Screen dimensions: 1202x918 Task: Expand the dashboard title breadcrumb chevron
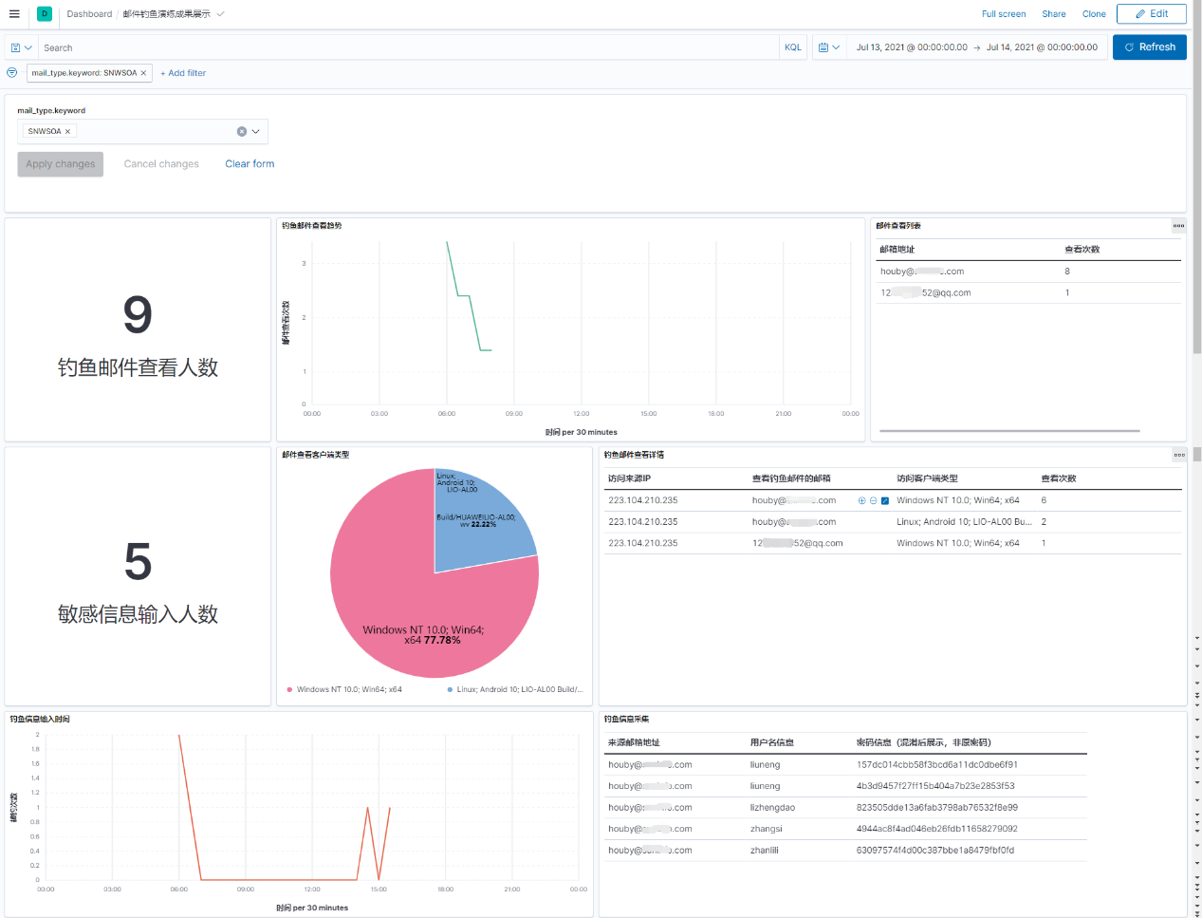(221, 14)
